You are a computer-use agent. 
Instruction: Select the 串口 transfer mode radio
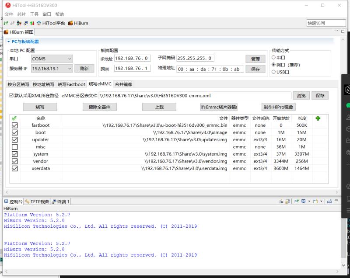coord(273,58)
